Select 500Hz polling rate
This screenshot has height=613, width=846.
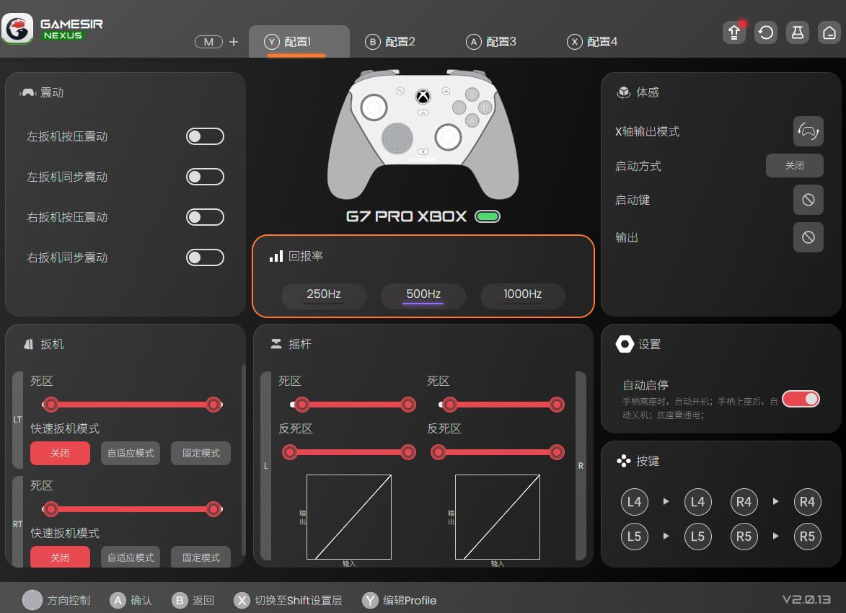click(423, 295)
